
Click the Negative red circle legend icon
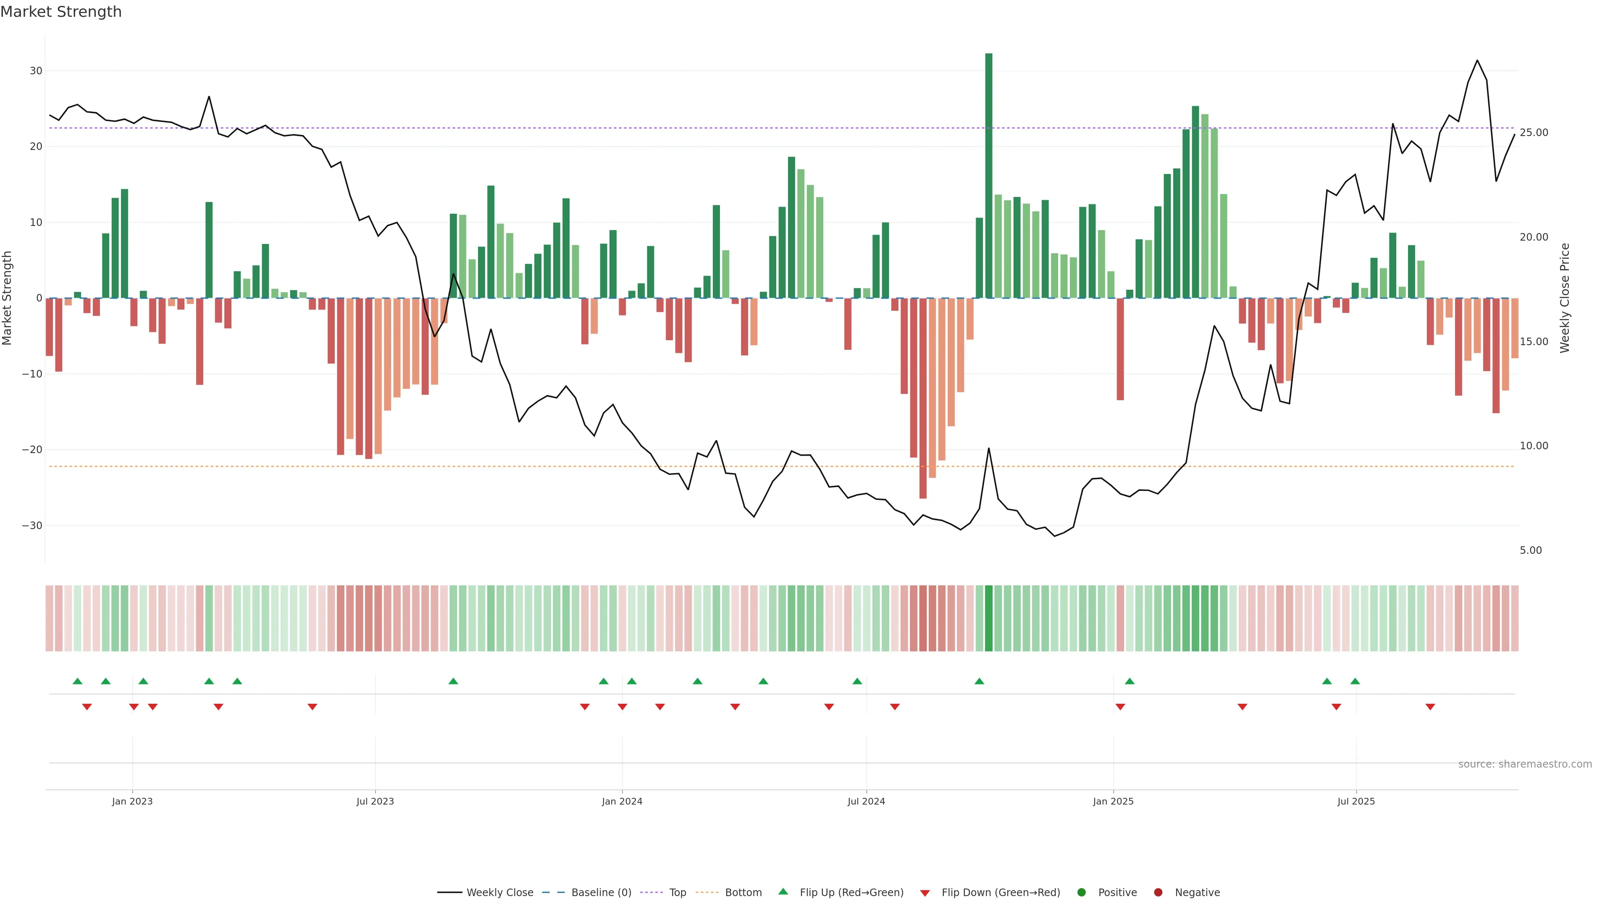click(x=1158, y=893)
